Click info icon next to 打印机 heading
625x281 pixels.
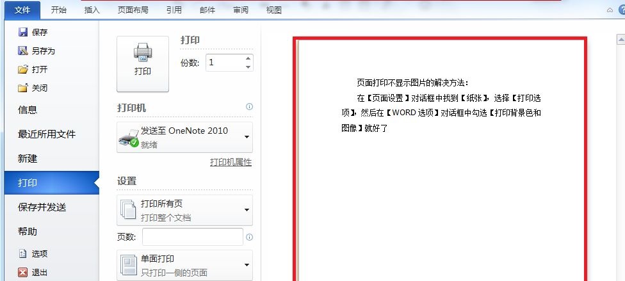pyautogui.click(x=249, y=107)
